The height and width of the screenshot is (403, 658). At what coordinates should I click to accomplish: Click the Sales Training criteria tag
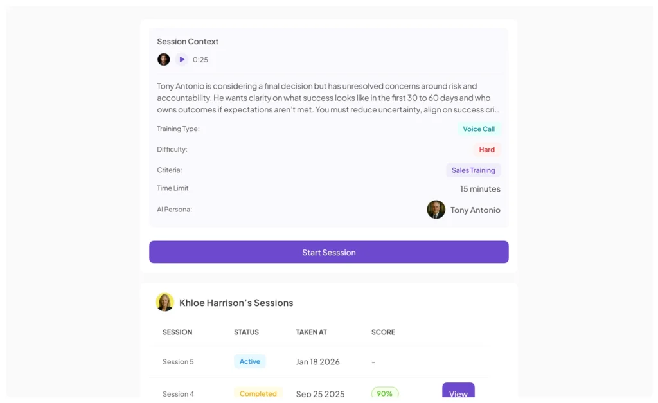click(x=473, y=170)
